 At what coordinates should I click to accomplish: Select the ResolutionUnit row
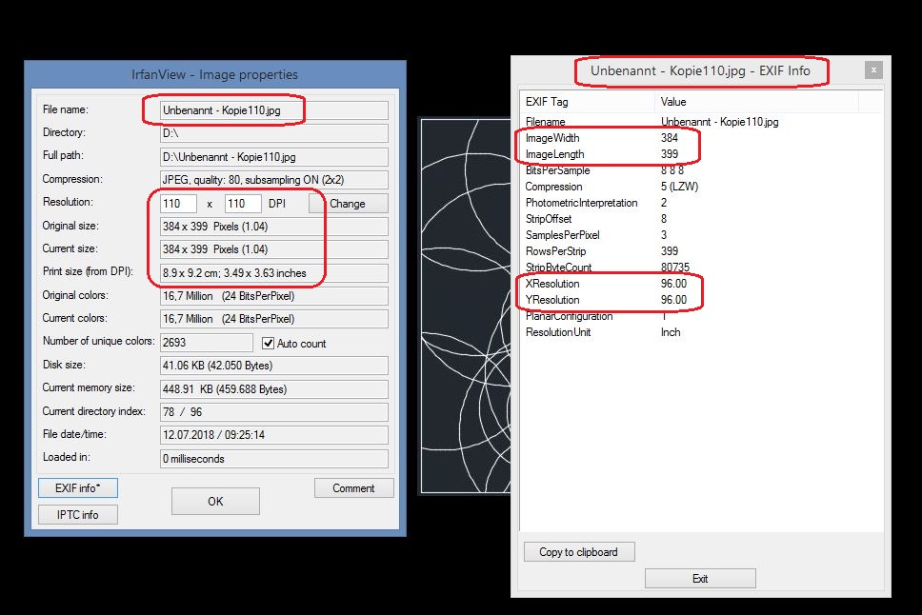(x=701, y=332)
